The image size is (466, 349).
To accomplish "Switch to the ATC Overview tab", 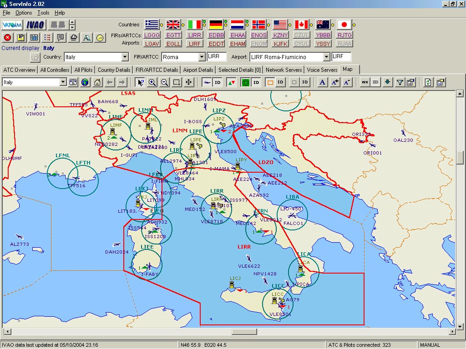I will pyautogui.click(x=19, y=70).
